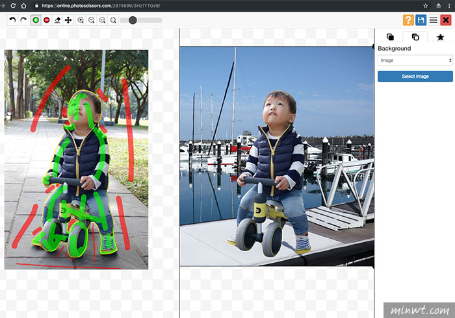Open the star effects tab
Screen dimensions: 455x318
pyautogui.click(x=440, y=37)
